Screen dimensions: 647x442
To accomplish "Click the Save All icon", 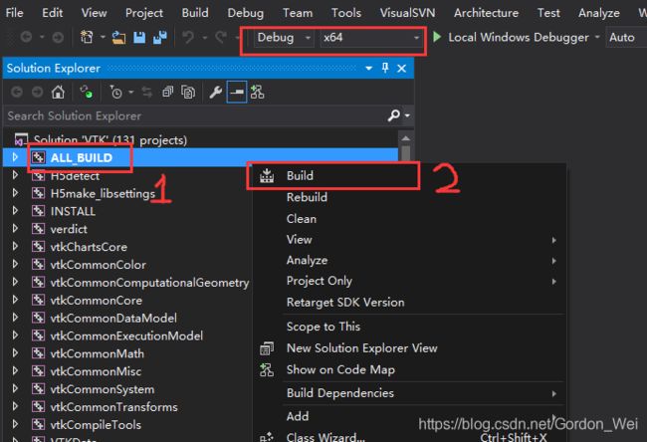I will [x=159, y=38].
